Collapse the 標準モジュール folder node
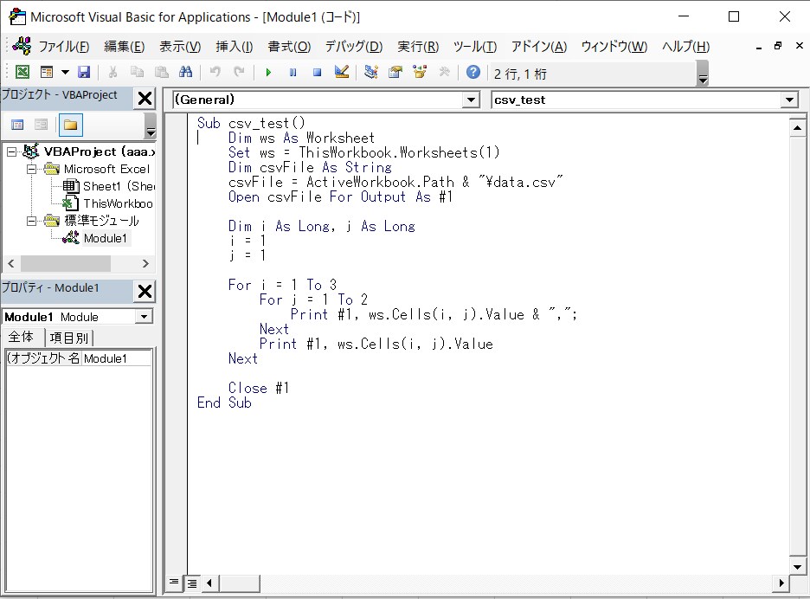The image size is (810, 599). tap(31, 222)
